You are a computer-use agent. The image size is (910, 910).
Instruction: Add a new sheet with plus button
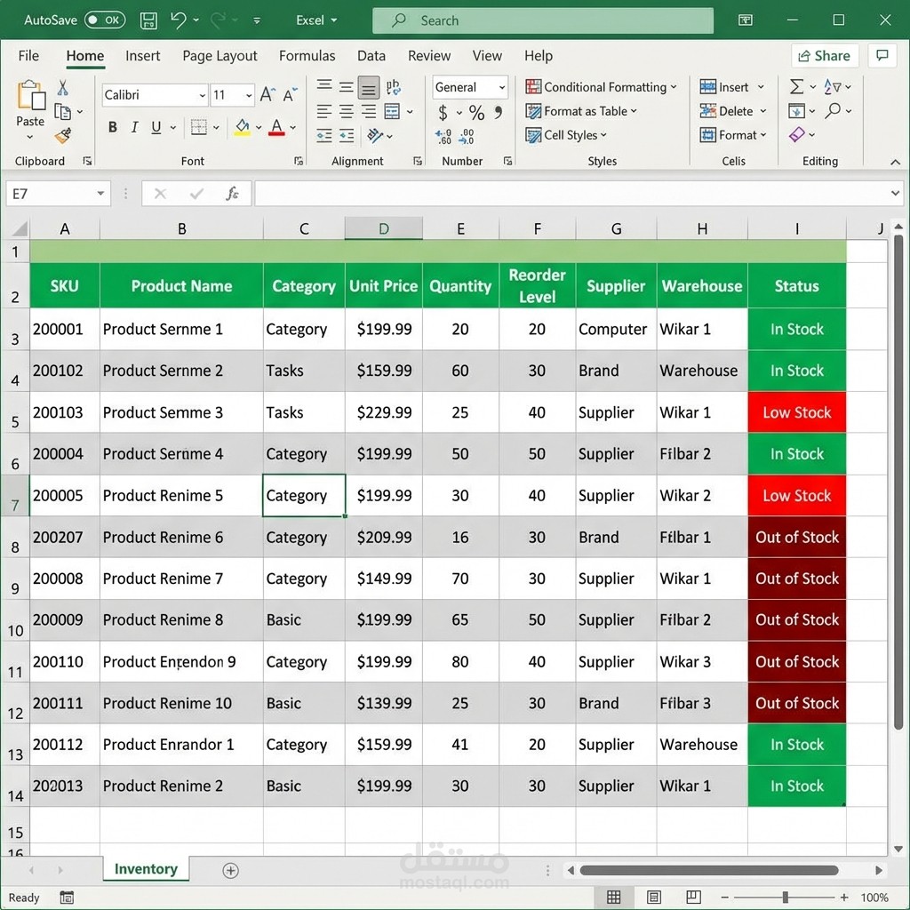[230, 870]
